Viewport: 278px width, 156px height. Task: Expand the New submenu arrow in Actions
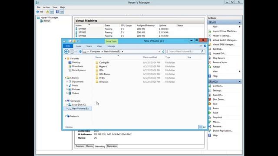tap(240, 27)
